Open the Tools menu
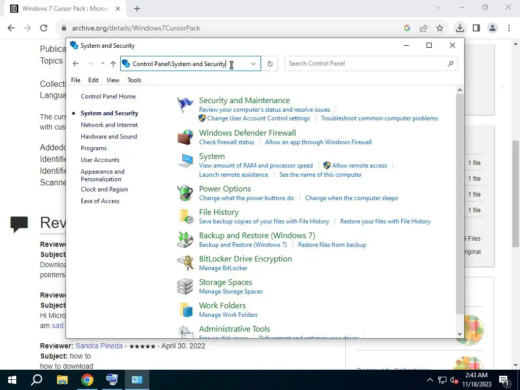The image size is (520, 390). (x=134, y=80)
